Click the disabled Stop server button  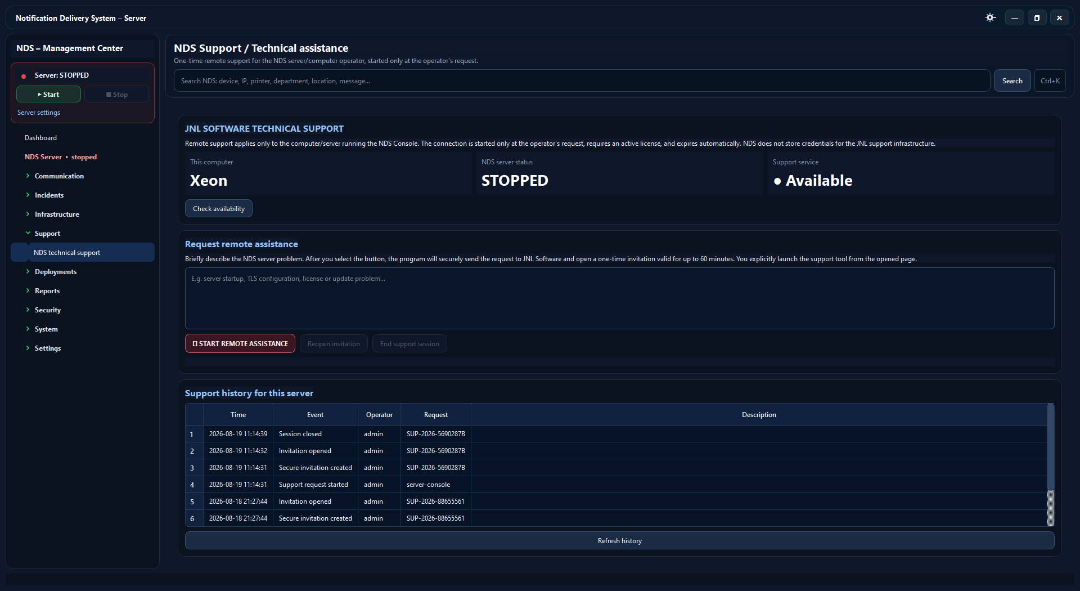point(116,95)
